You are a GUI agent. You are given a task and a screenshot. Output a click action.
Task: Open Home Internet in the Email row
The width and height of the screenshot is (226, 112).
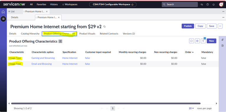point(70,64)
